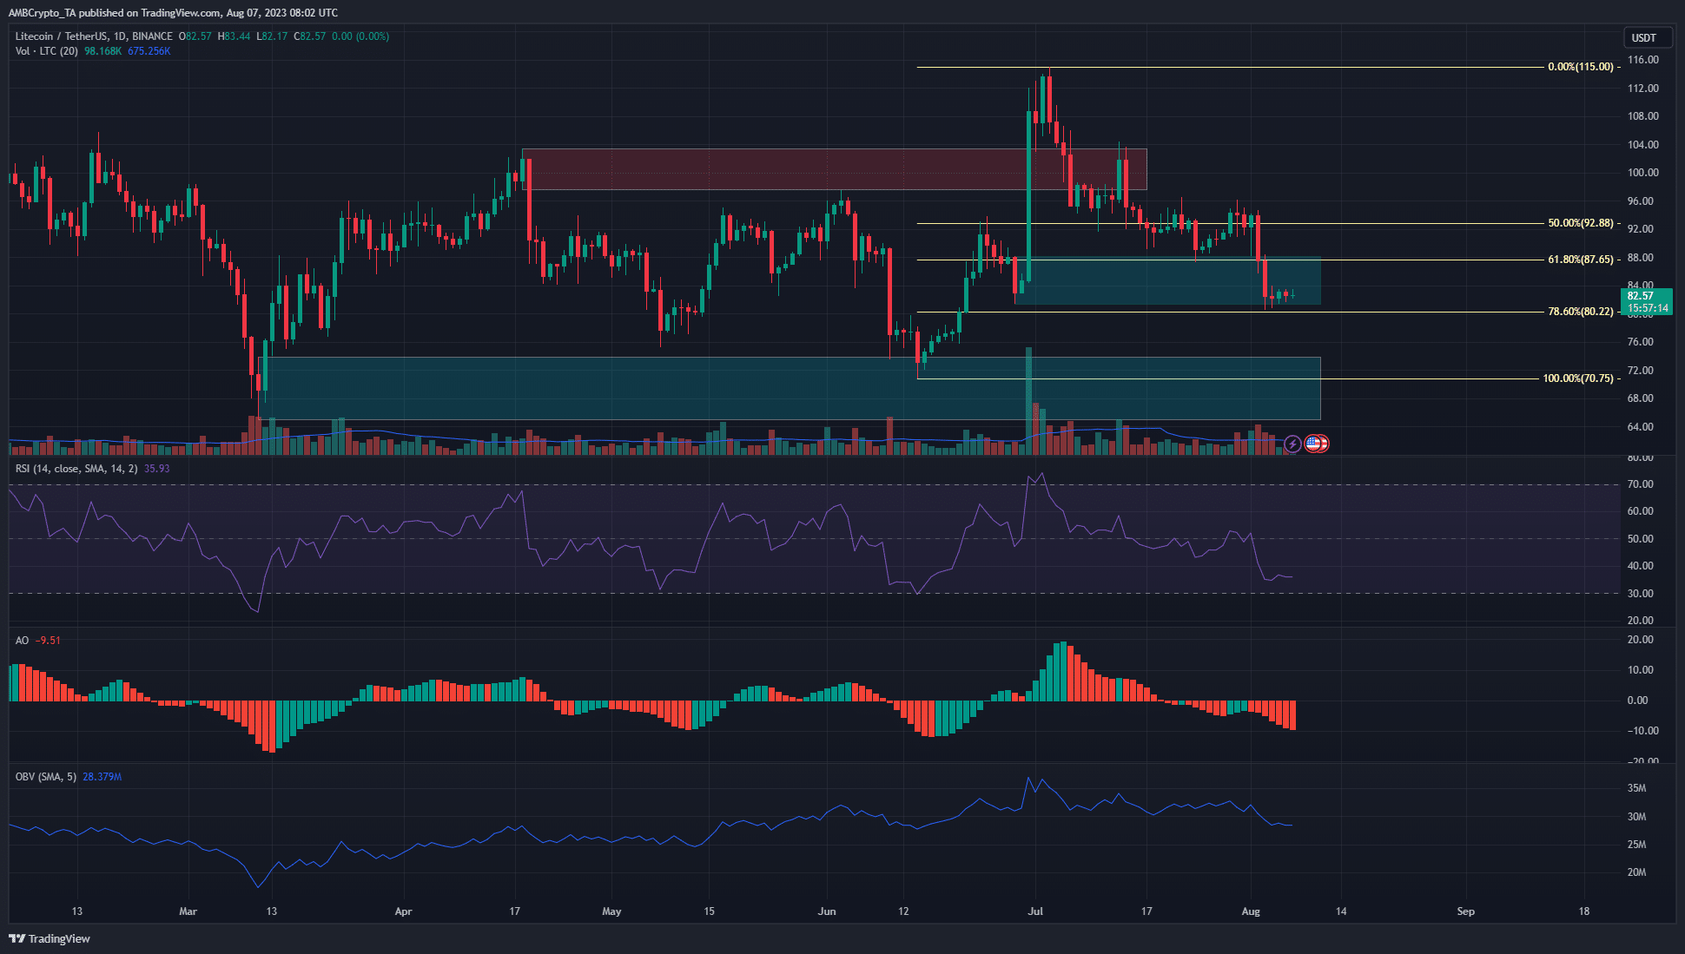Click the 15:57:14 candle countdown
This screenshot has height=954, width=1685.
(x=1647, y=308)
